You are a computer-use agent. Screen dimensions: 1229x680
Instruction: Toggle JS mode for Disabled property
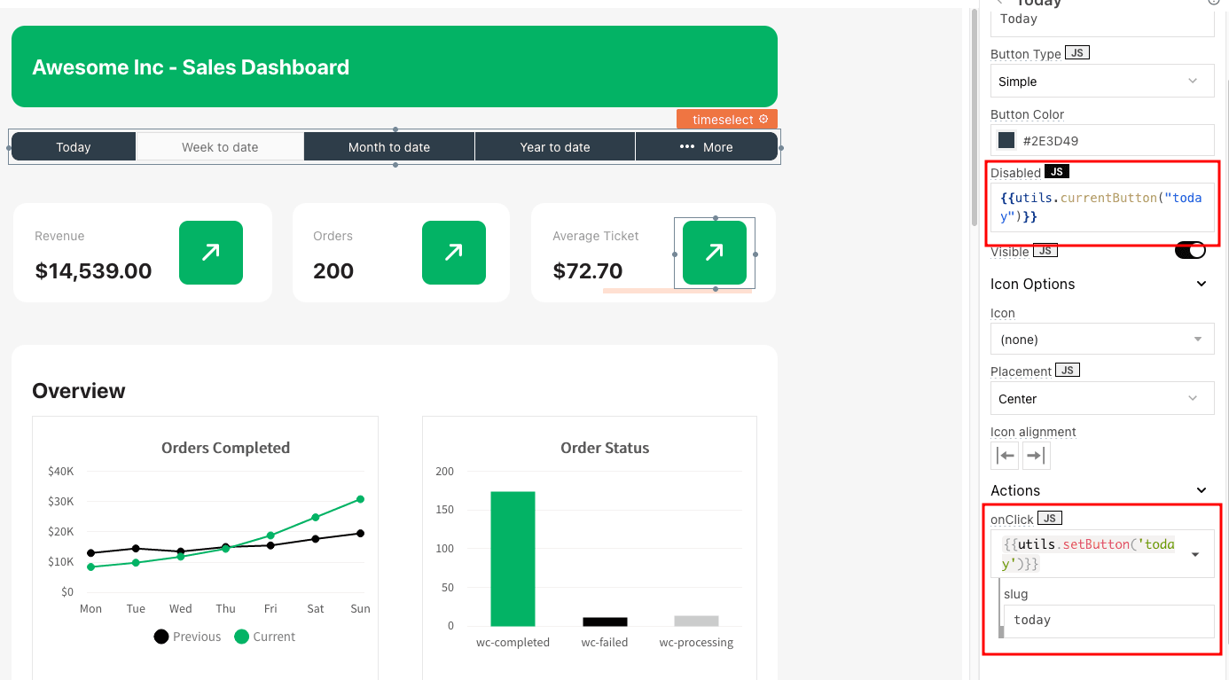[1056, 172]
